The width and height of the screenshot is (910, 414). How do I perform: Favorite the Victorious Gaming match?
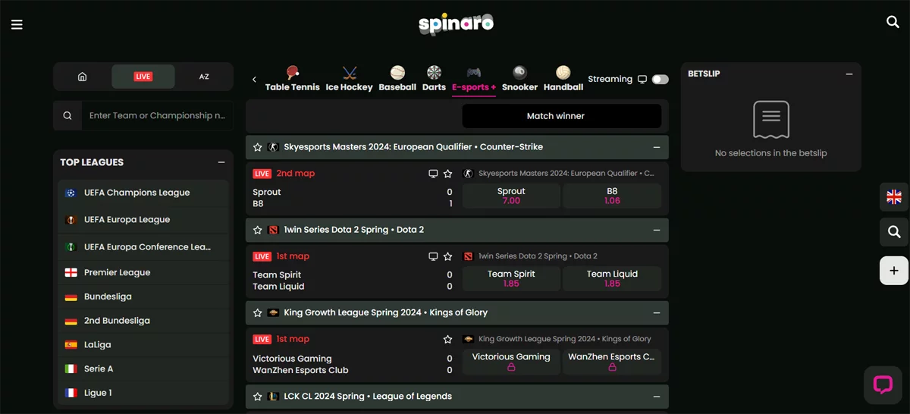[448, 339]
